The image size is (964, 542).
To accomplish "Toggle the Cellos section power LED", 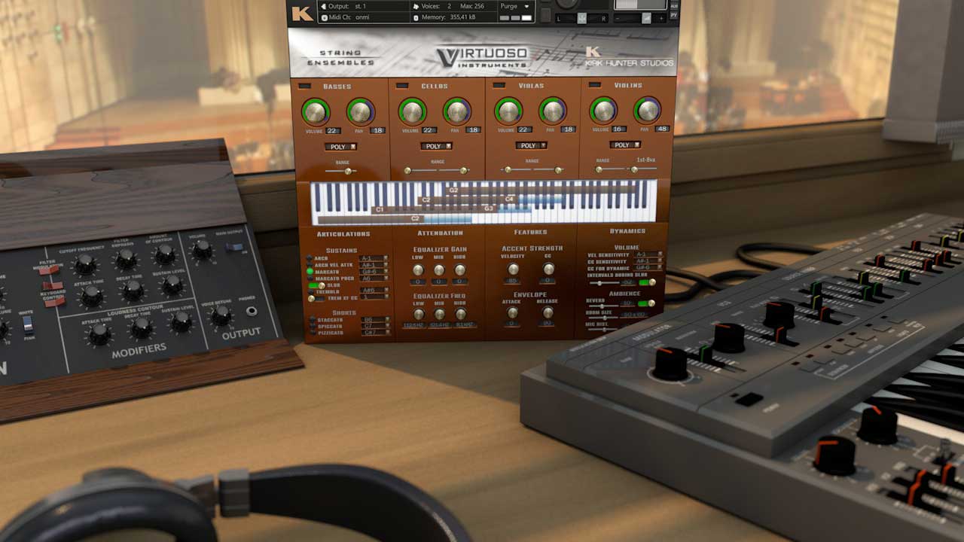I will 401,87.
